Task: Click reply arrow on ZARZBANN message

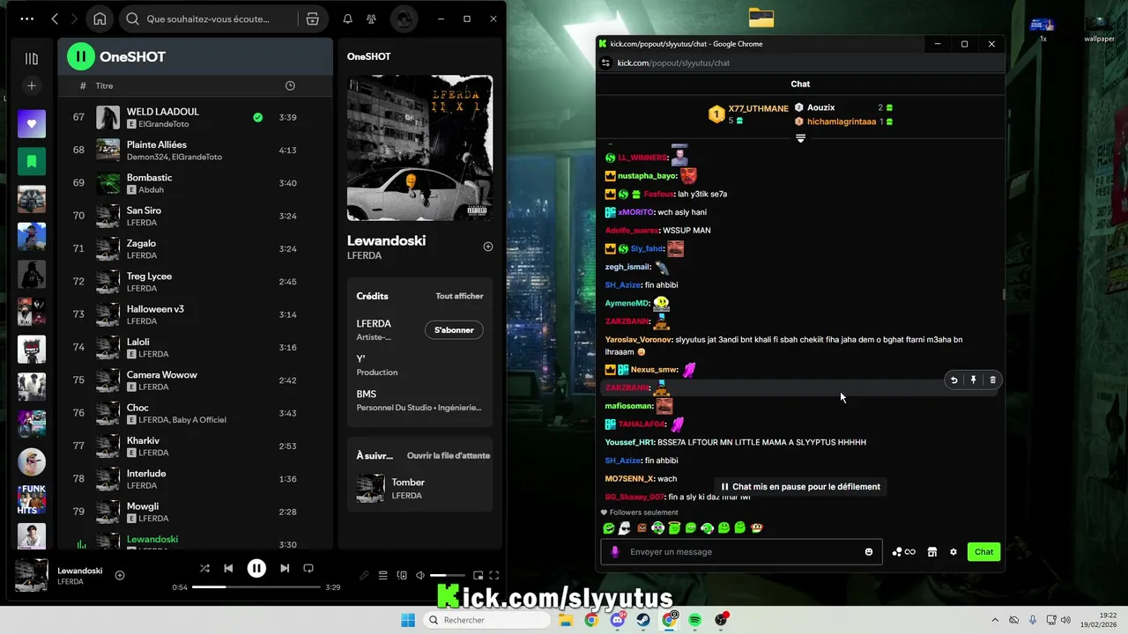Action: (954, 380)
